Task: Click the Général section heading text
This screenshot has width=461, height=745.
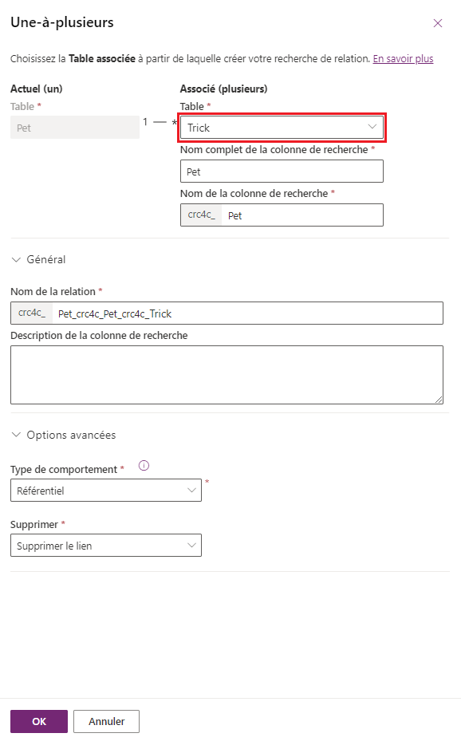Action: (46, 259)
